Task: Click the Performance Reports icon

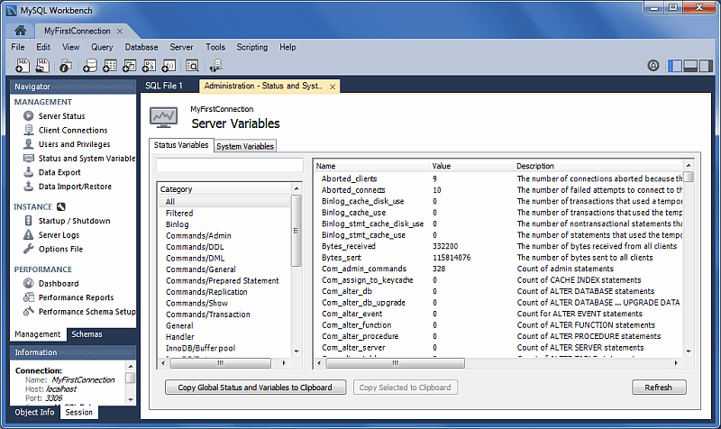Action: pos(29,297)
